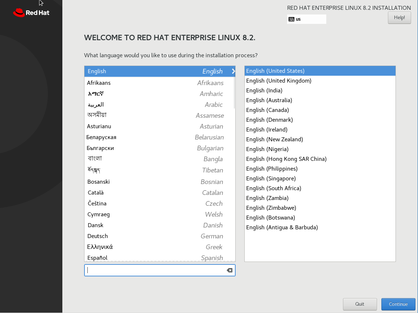Open the Help! button
The width and height of the screenshot is (418, 313).
tap(400, 18)
